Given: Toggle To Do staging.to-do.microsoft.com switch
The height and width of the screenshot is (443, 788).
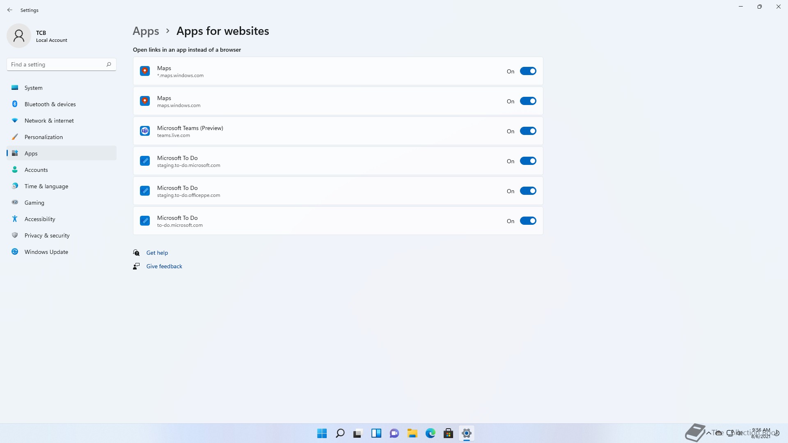Looking at the screenshot, I should [528, 161].
